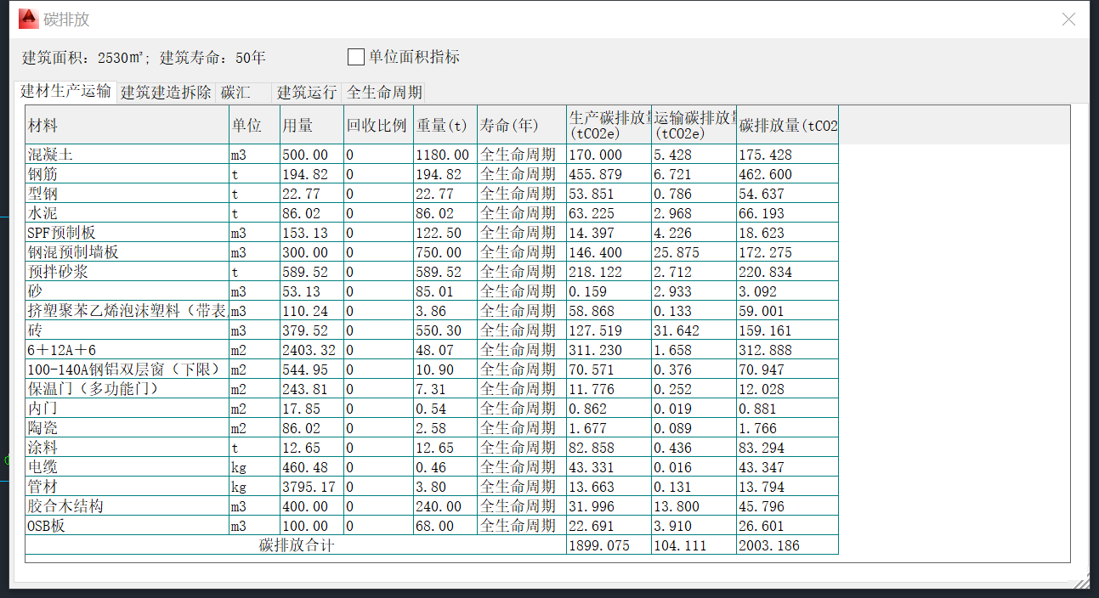
Task: Switch to the 建材生产运输 tab
Action: tap(65, 92)
